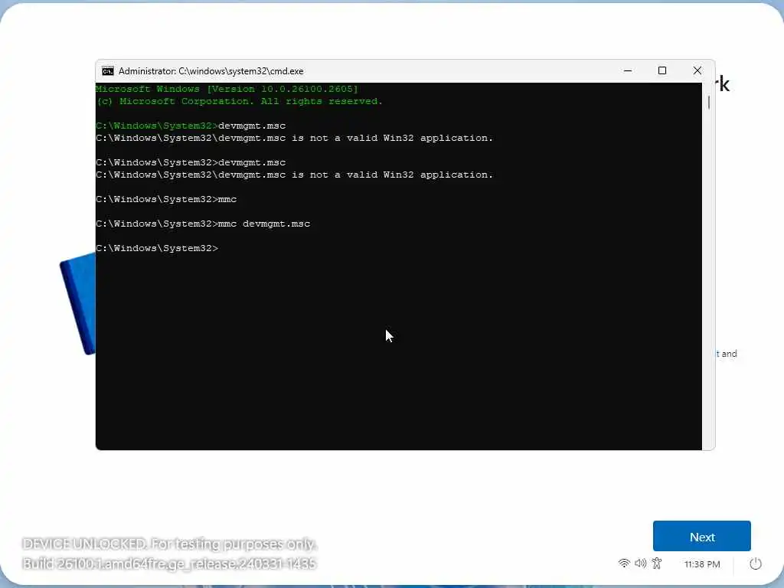784x588 pixels.
Task: Click the lone 'mmc' command line
Action: click(x=166, y=199)
